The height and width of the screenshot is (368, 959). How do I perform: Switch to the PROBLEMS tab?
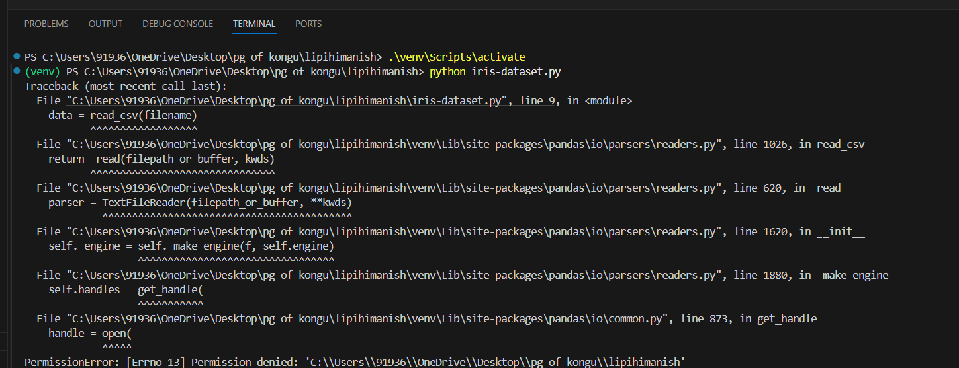click(46, 24)
